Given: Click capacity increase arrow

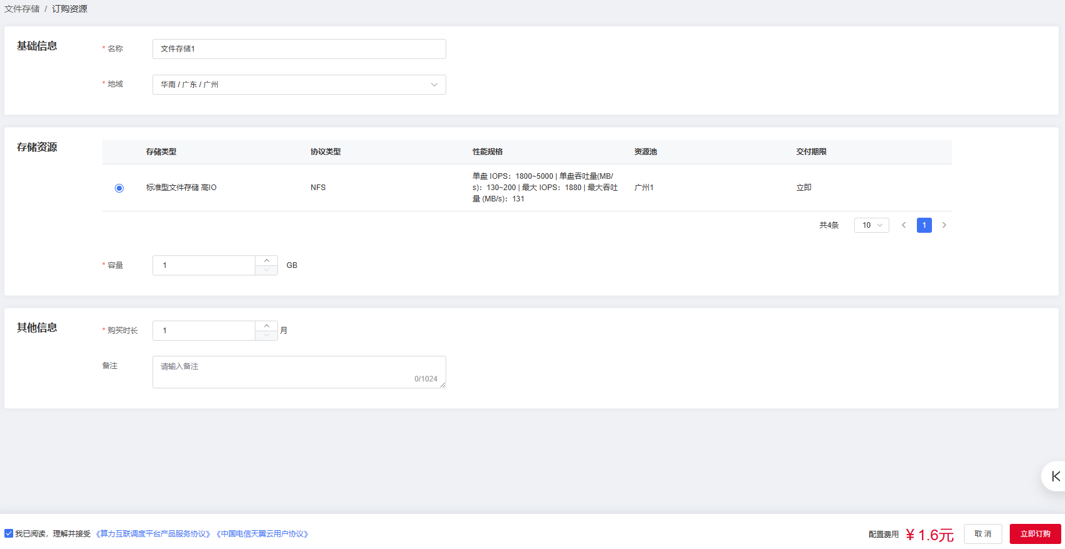Looking at the screenshot, I should click(x=267, y=260).
